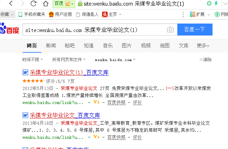Reload the page with refresh icon
Screen dimensions: 228x149
pyautogui.click(x=33, y=4)
